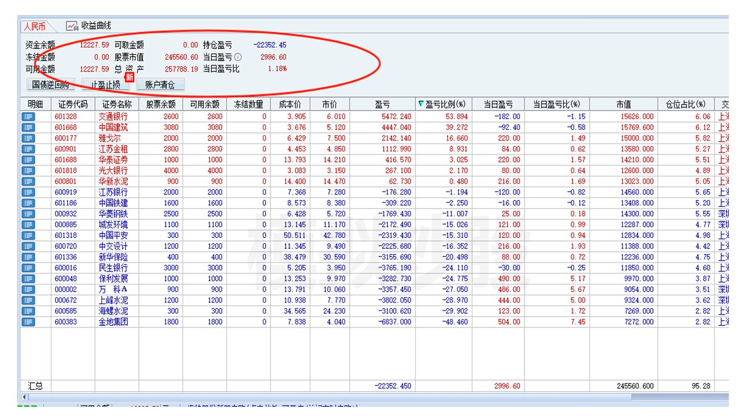Open the detail icon for 中交设计

(28, 246)
